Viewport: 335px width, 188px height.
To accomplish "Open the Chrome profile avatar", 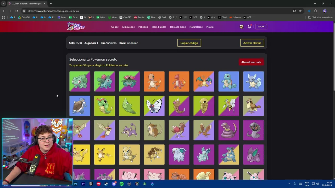I will 325,11.
